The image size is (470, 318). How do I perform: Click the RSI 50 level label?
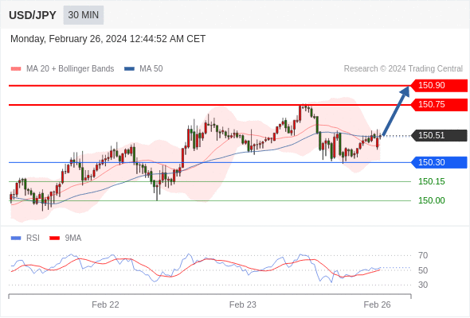pos(423,270)
